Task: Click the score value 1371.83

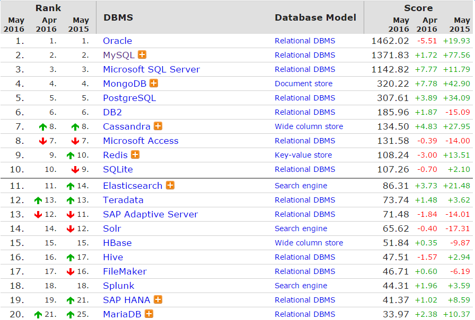Action: coord(390,55)
